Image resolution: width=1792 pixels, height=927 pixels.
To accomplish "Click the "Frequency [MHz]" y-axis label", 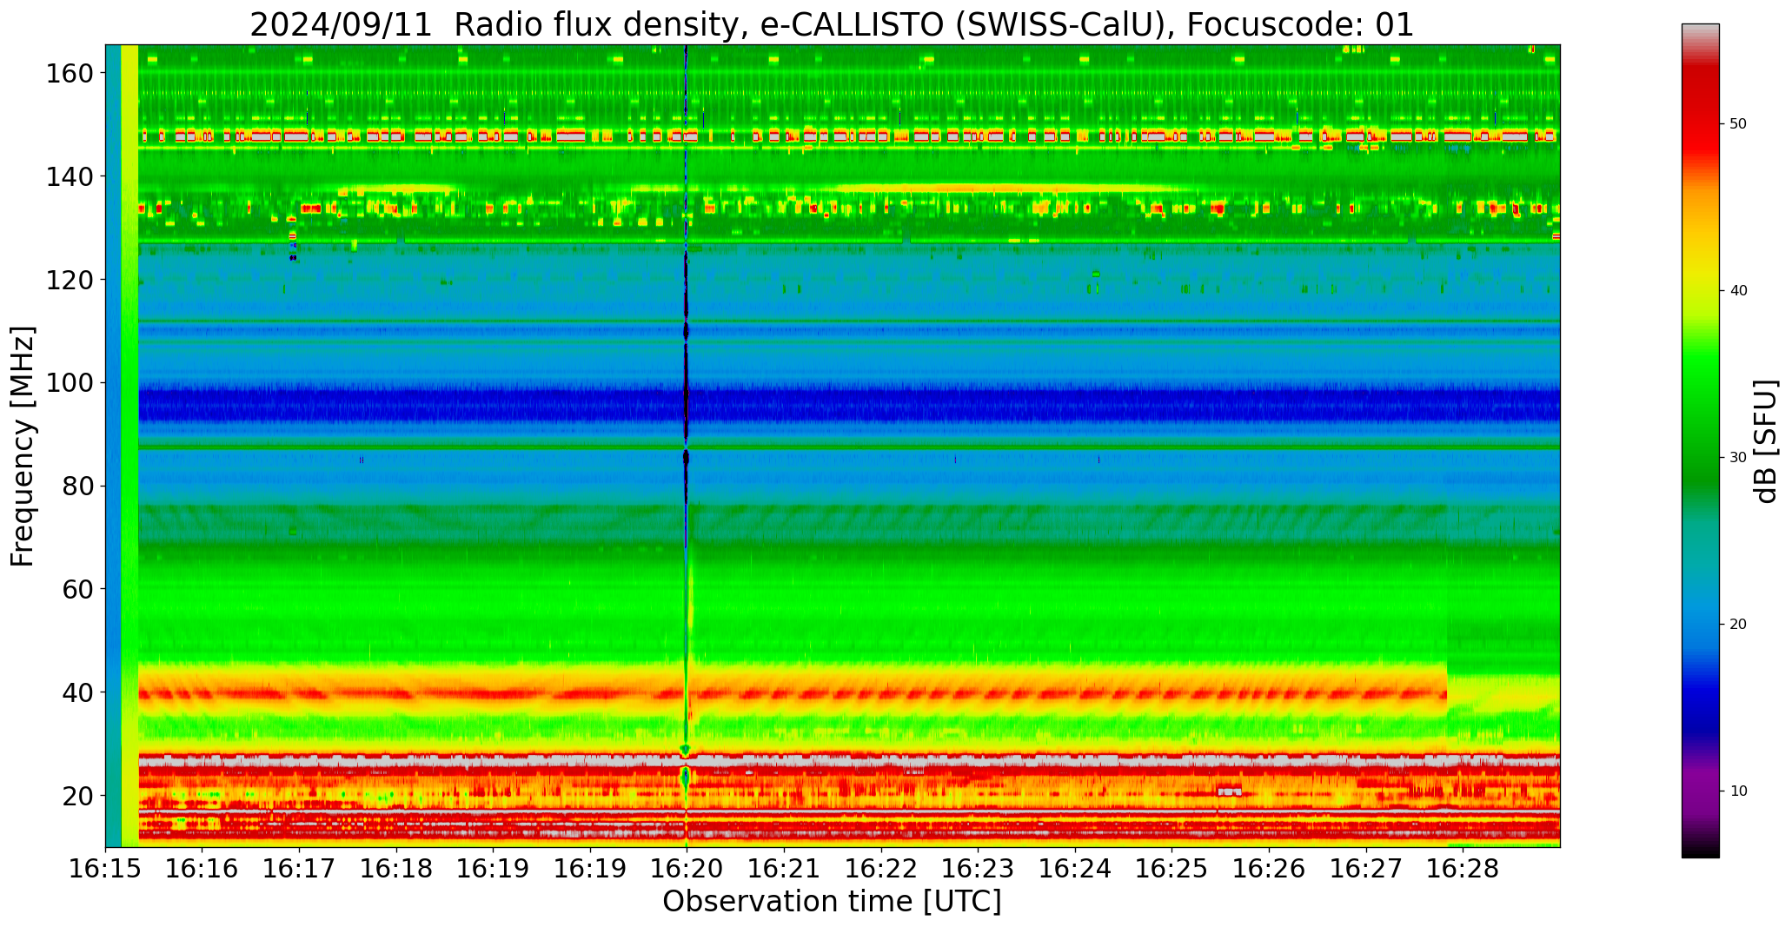I will (x=23, y=446).
